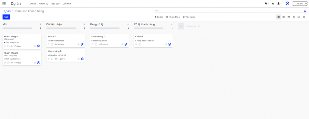This screenshot has width=309, height=119.
Task: Open the activity clock on Khách hàng D
Action: [x=96, y=44]
